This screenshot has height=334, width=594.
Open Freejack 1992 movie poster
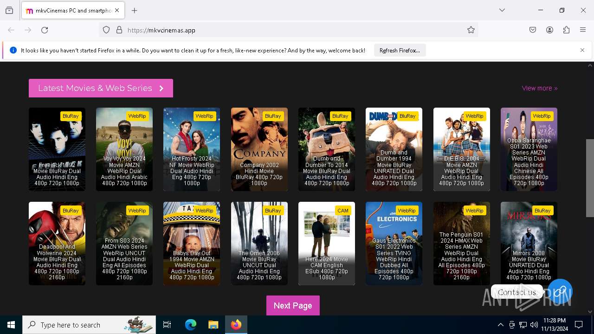(57, 149)
